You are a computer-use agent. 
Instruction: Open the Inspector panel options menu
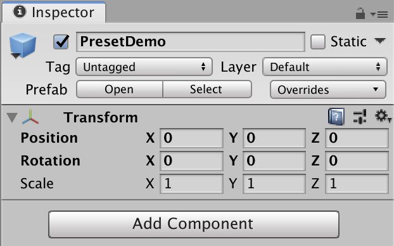click(379, 15)
